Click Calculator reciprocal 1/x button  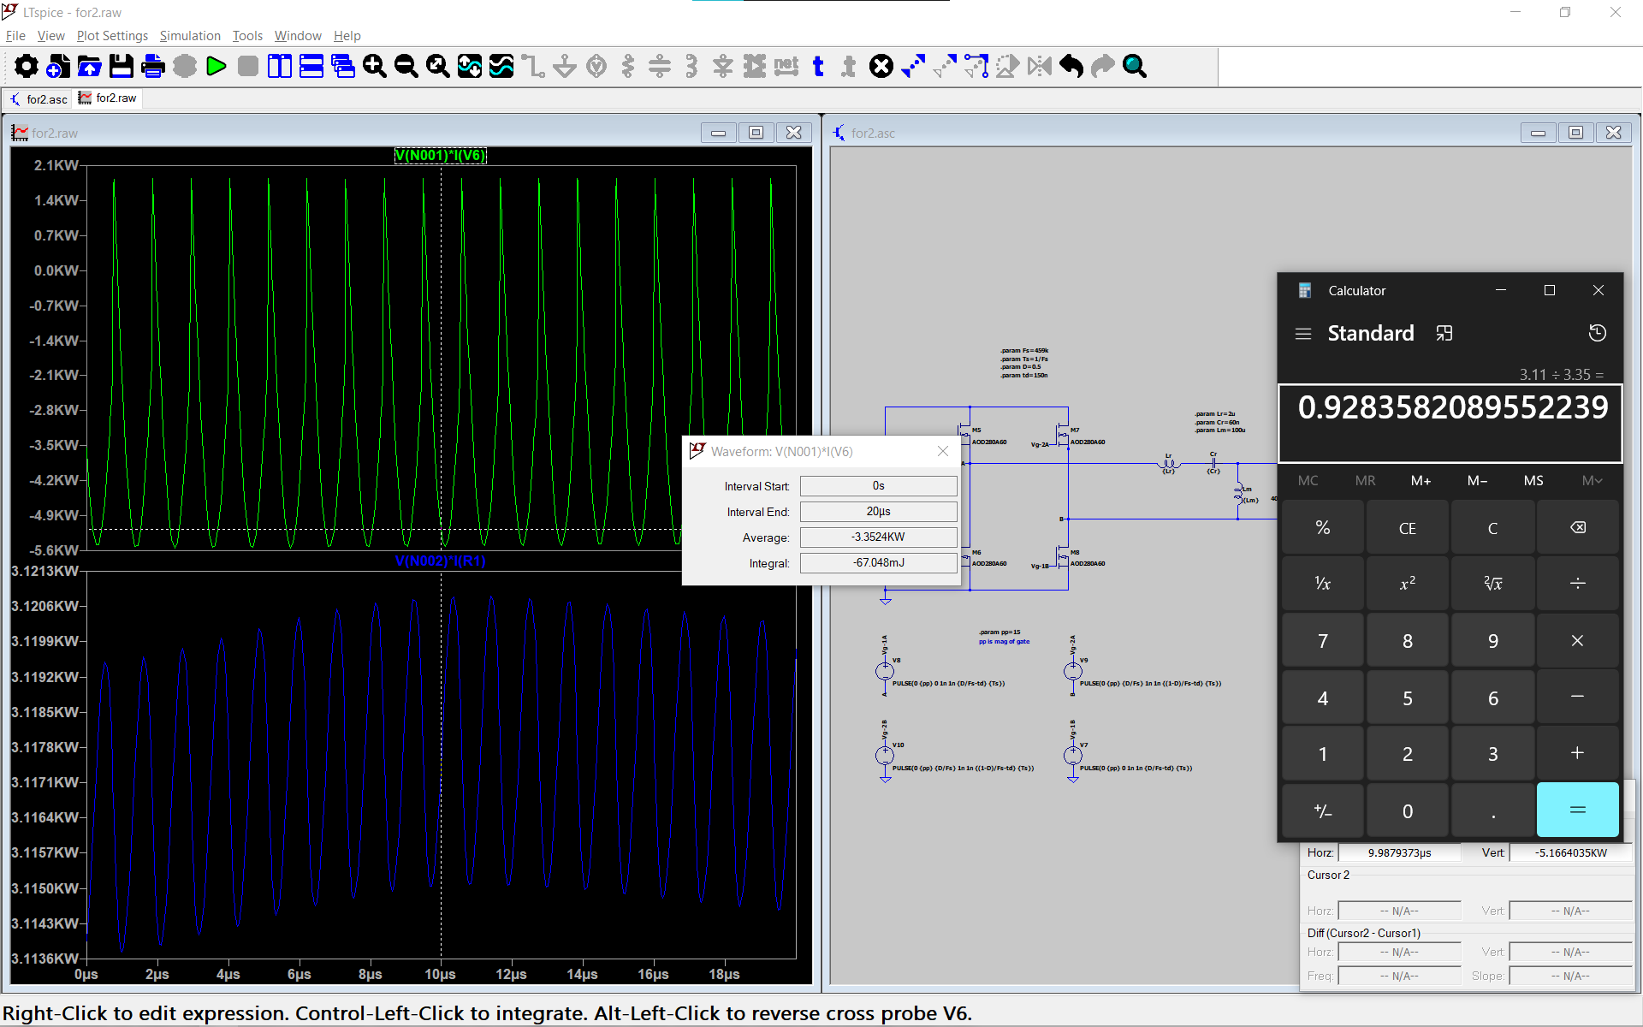pos(1322,584)
